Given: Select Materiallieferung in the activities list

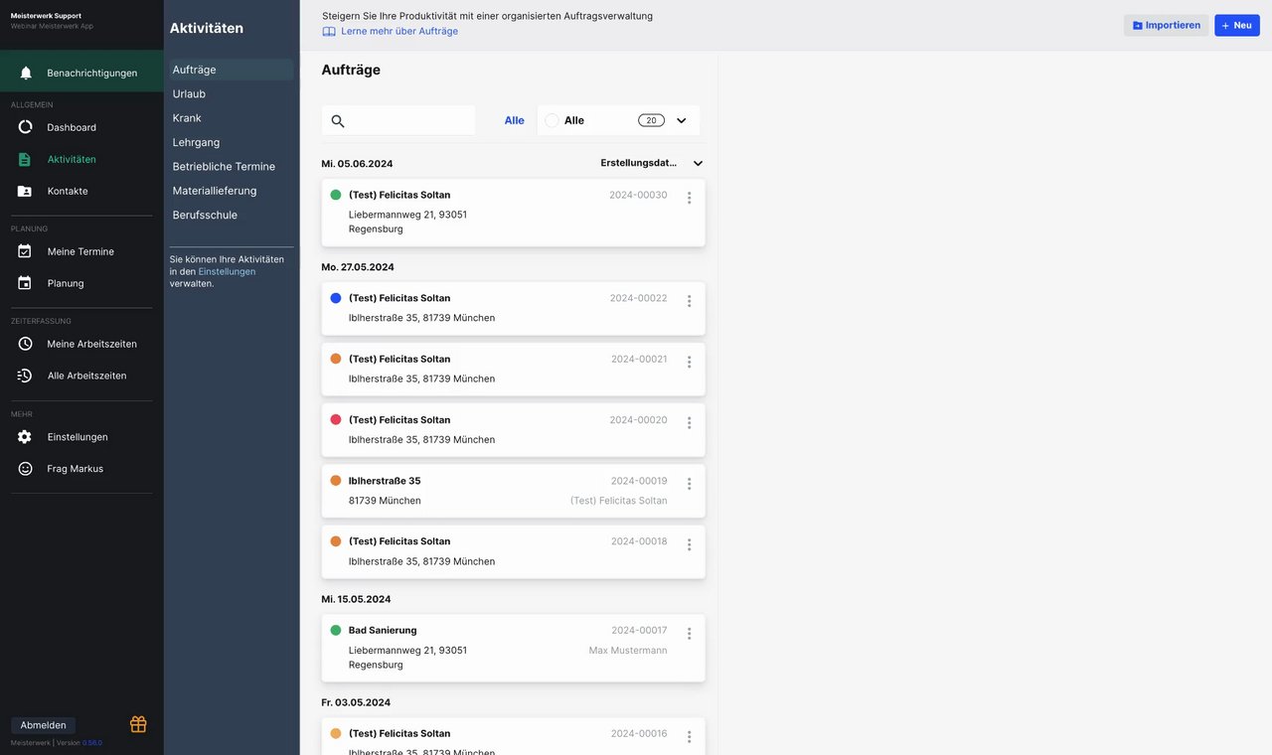Looking at the screenshot, I should [215, 191].
